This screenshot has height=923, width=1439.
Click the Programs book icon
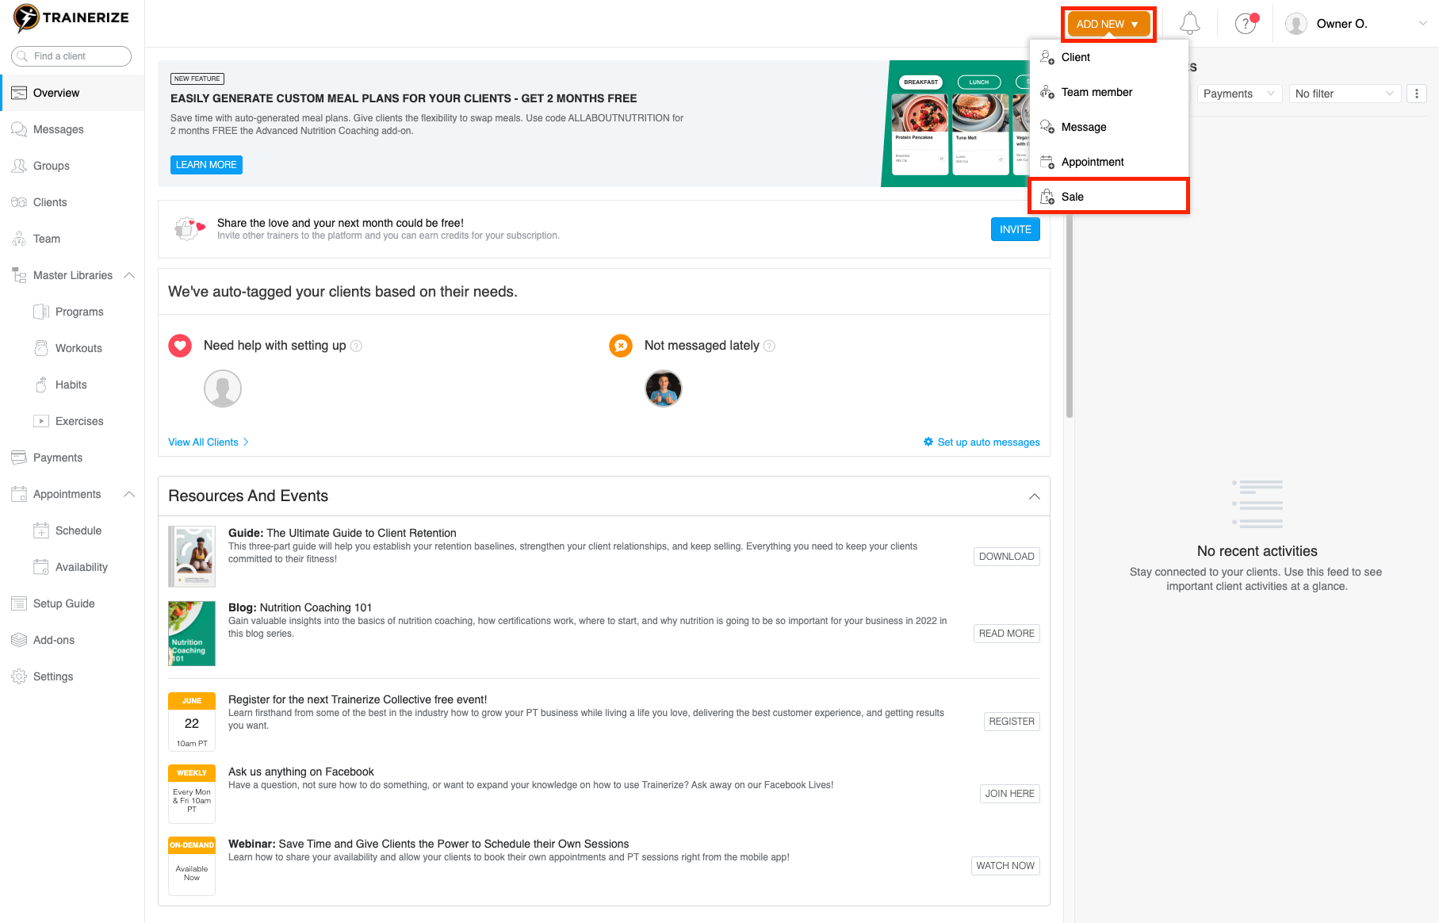click(41, 312)
